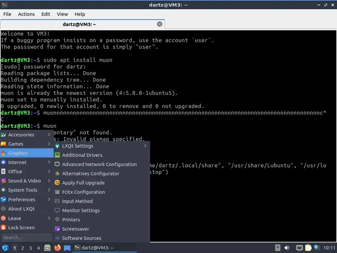This screenshot has height=253, width=337.
Task: Click the menu Search field
Action: [x=27, y=237]
